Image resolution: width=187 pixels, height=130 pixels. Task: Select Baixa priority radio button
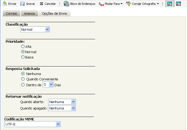click(23, 57)
